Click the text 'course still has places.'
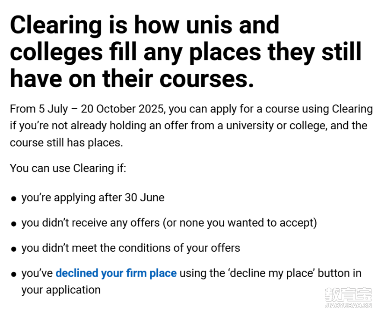 click(67, 143)
